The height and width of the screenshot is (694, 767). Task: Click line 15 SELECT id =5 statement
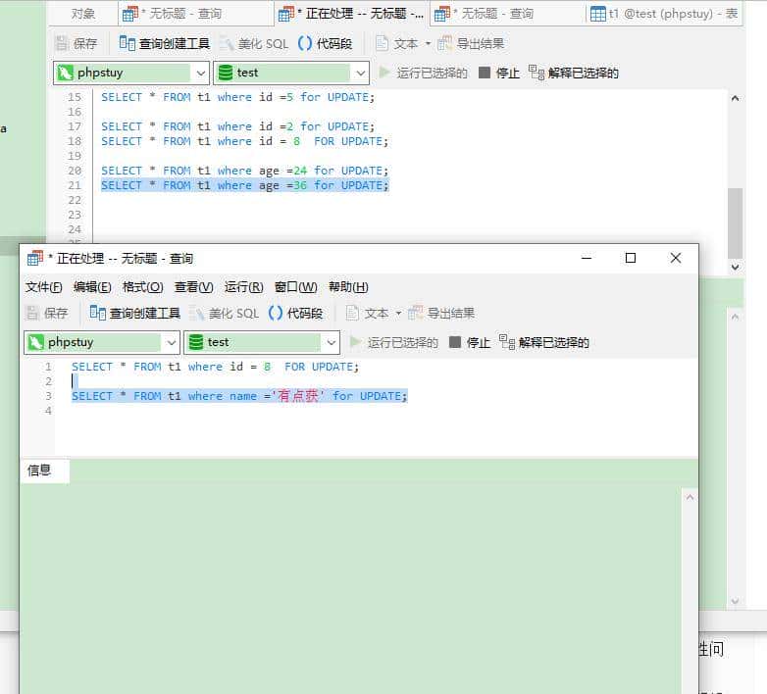pyautogui.click(x=237, y=97)
